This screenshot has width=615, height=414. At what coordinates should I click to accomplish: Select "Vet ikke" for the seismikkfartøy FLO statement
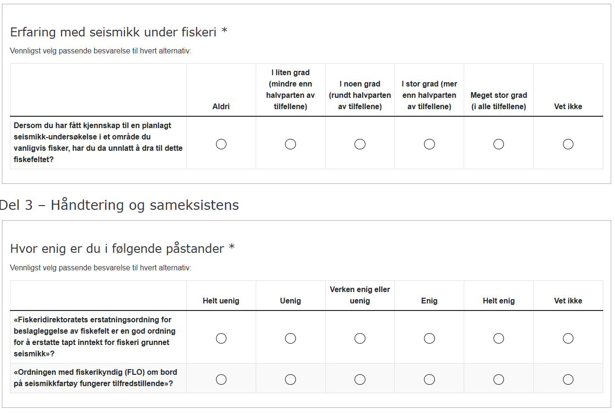click(568, 379)
